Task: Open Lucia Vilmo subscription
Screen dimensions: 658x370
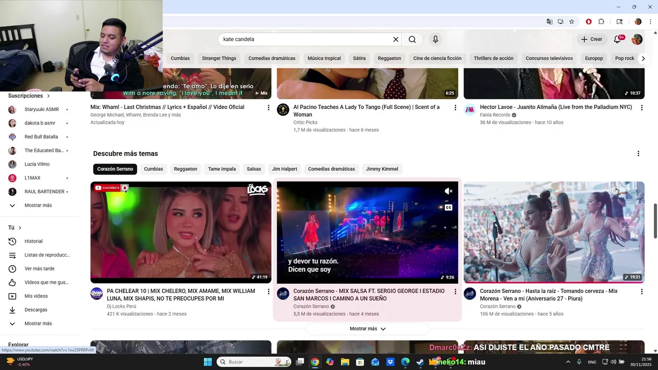Action: pyautogui.click(x=39, y=164)
